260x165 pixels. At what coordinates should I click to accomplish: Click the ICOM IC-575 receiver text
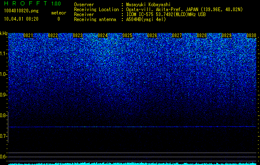pos(166,14)
